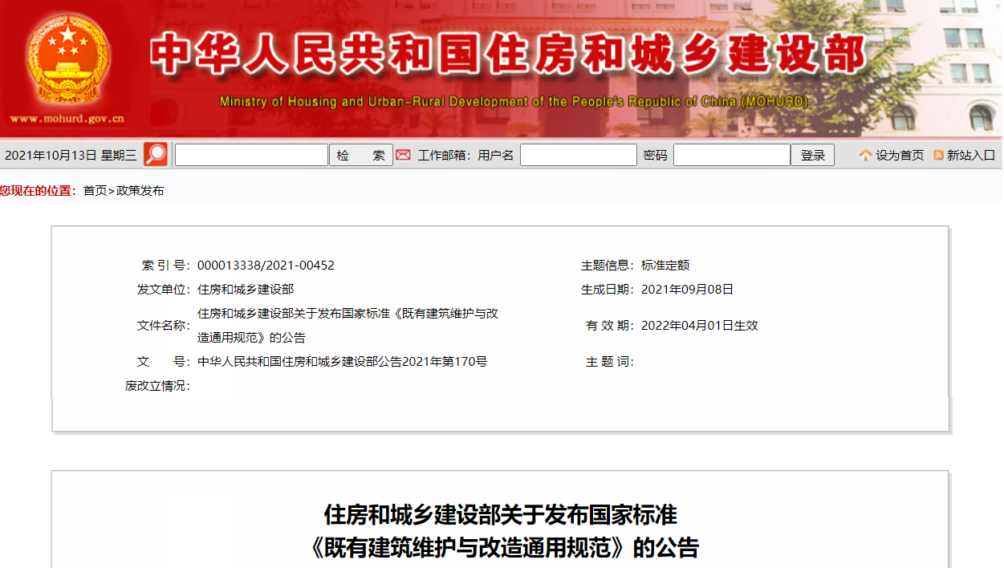
Task: Click the www.mohurd.gov.cn address under the emblem
Action: [67, 119]
